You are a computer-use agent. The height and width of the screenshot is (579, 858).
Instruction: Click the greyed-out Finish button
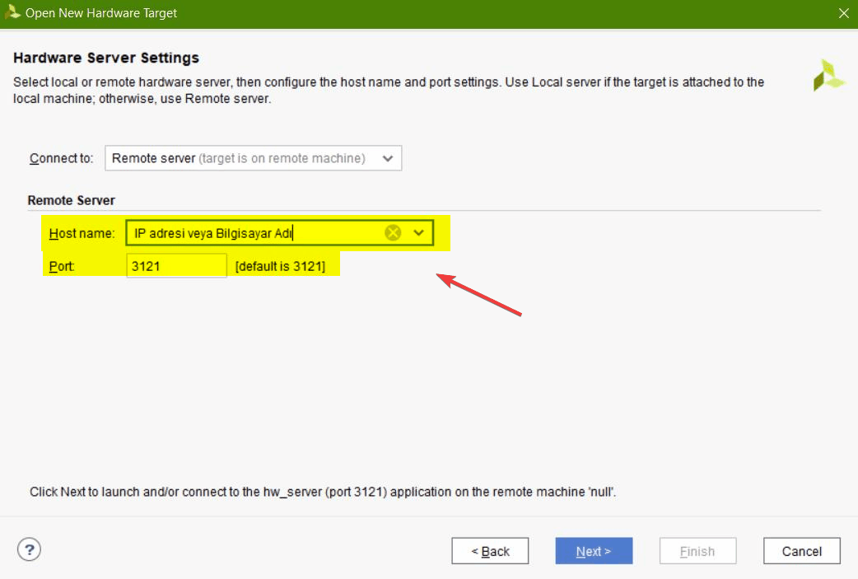[x=697, y=551]
